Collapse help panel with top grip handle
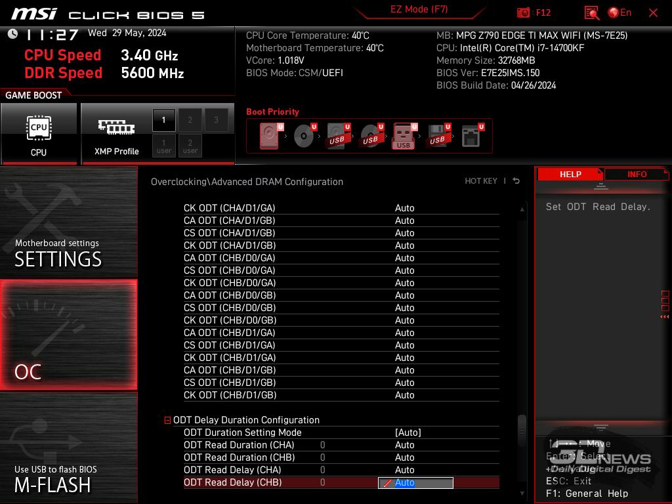 point(601,186)
